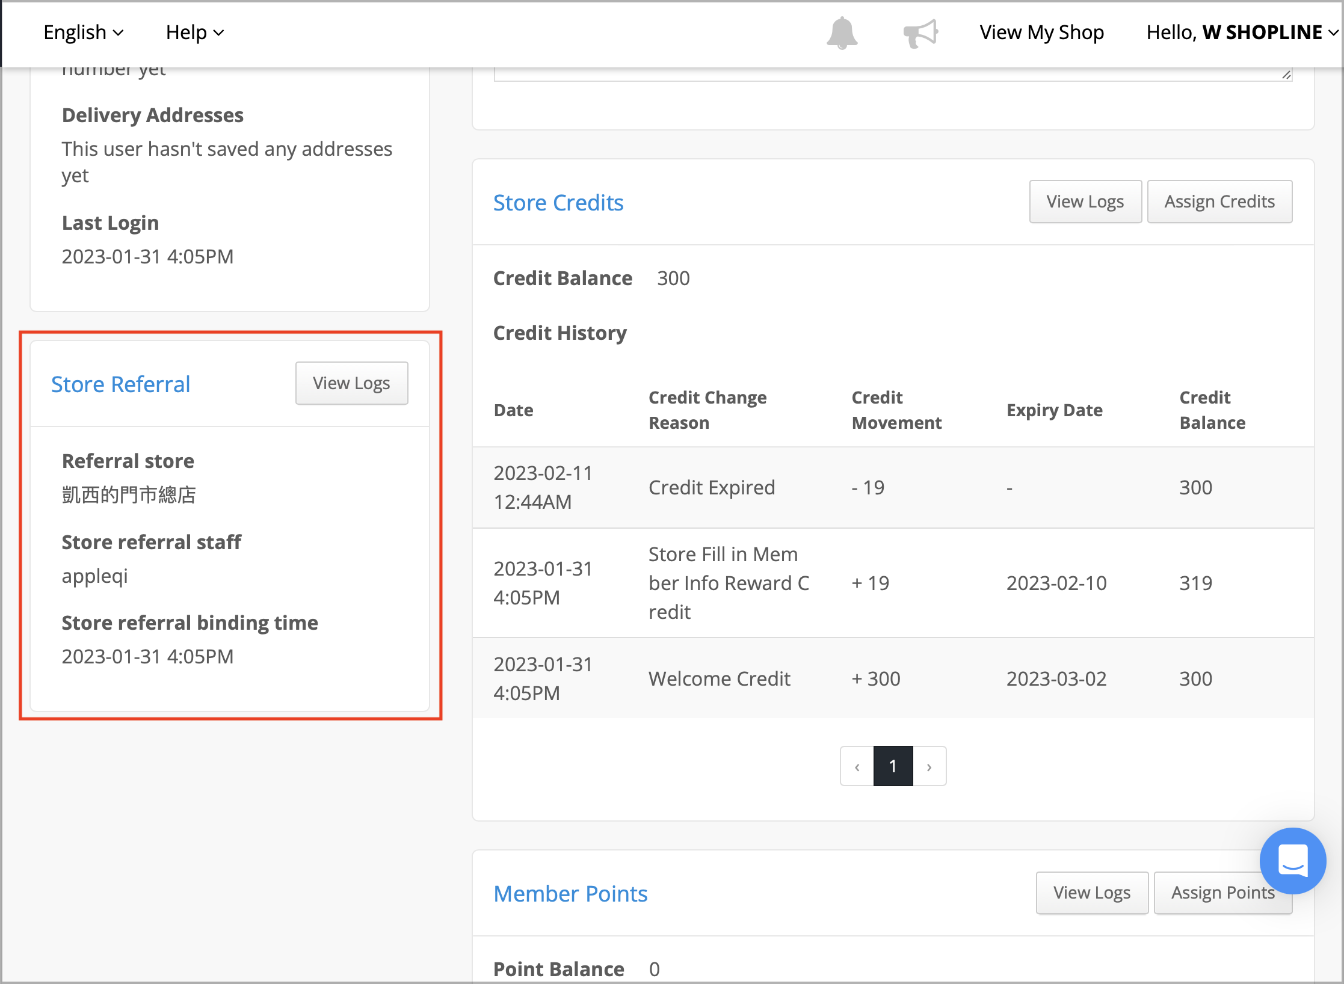
Task: Click the - 19 credit movement value
Action: point(868,487)
